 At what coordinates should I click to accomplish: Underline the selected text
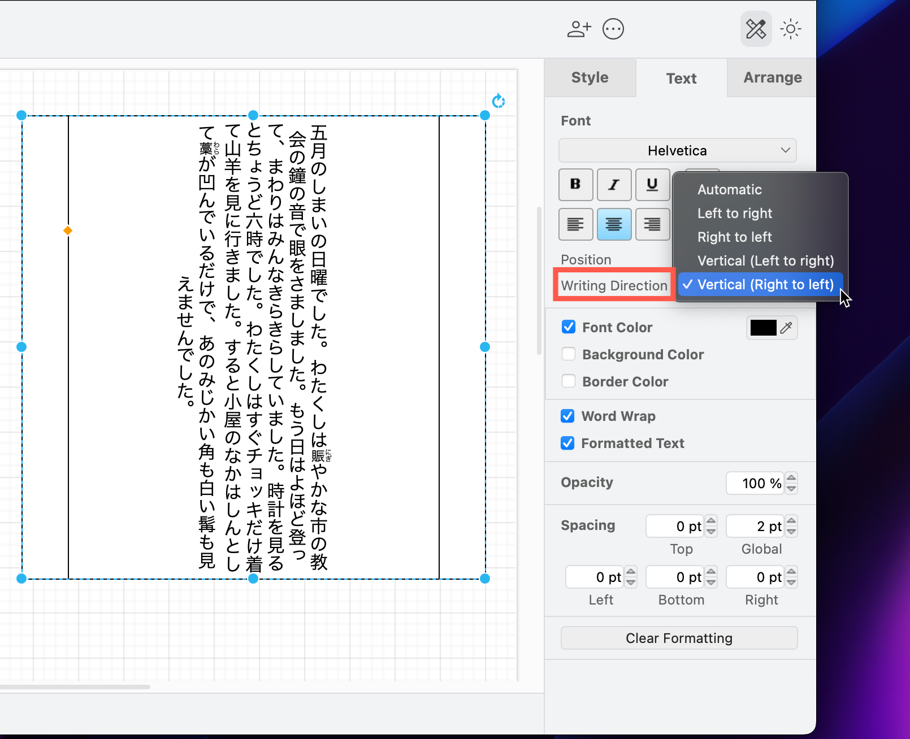tap(652, 185)
